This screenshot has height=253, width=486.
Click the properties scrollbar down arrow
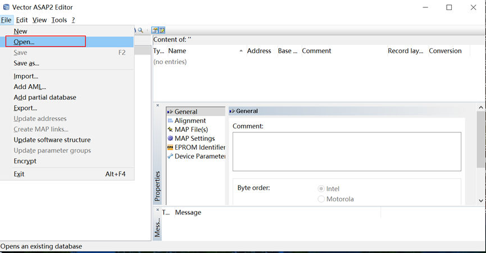tap(481, 201)
